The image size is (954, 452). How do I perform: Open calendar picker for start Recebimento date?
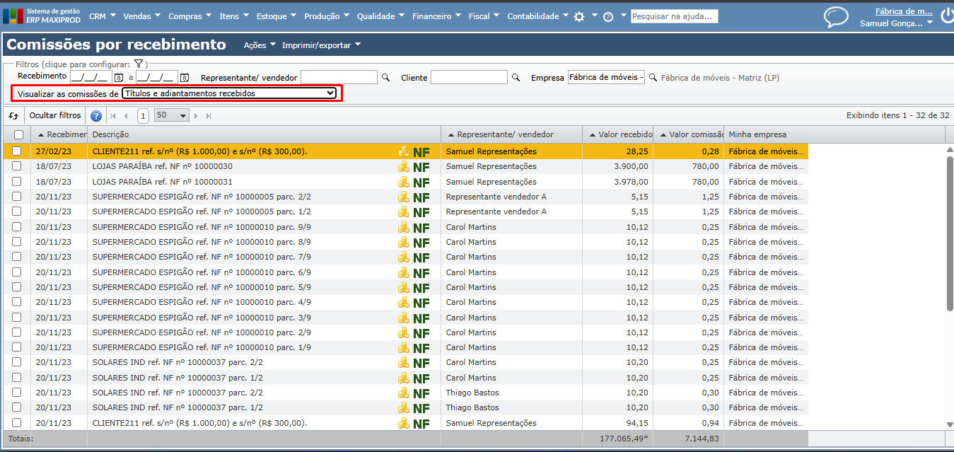(x=119, y=78)
